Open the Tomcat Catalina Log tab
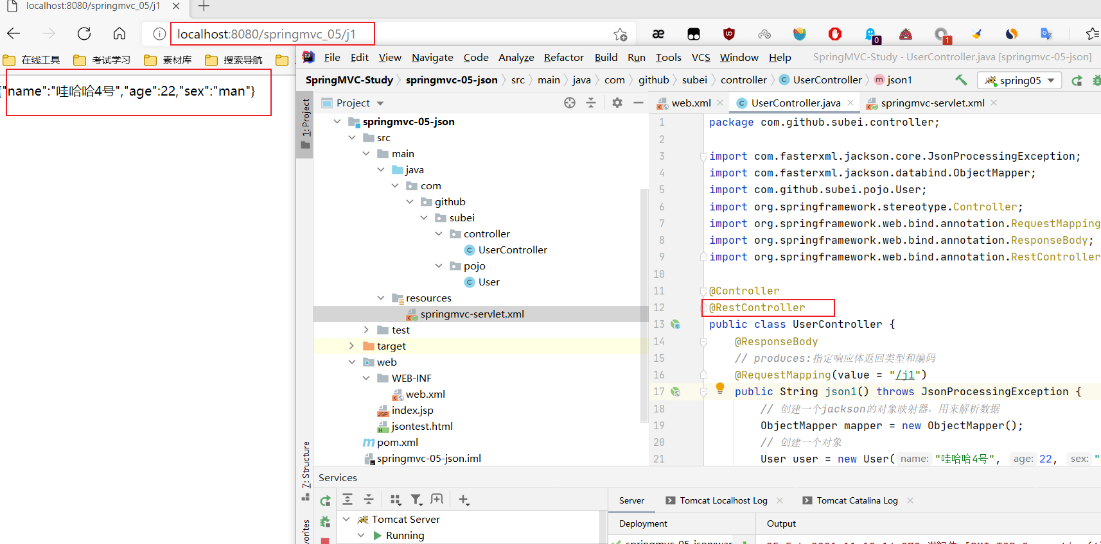 coord(857,500)
